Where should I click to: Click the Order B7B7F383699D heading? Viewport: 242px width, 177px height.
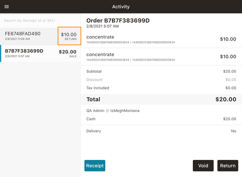point(118,20)
